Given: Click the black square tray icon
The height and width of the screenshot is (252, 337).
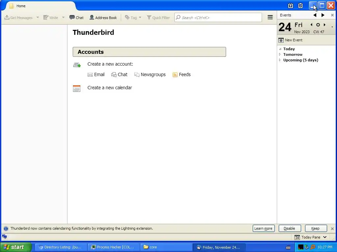Looking at the screenshot, I should (300, 247).
